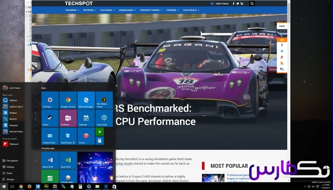Open the Calendar tile
The height and width of the screenshot is (190, 333).
pos(86,118)
